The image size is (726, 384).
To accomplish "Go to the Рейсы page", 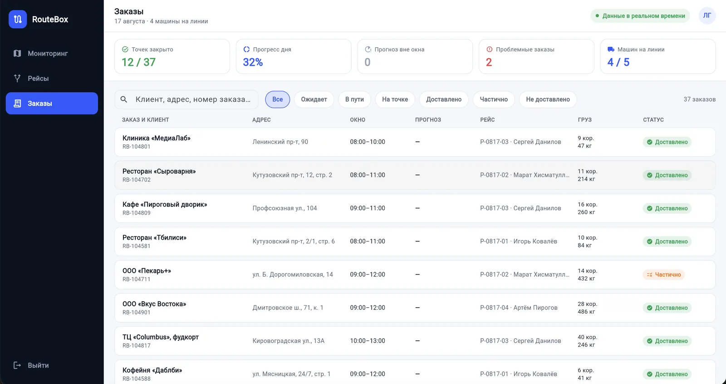I will 52,79.
